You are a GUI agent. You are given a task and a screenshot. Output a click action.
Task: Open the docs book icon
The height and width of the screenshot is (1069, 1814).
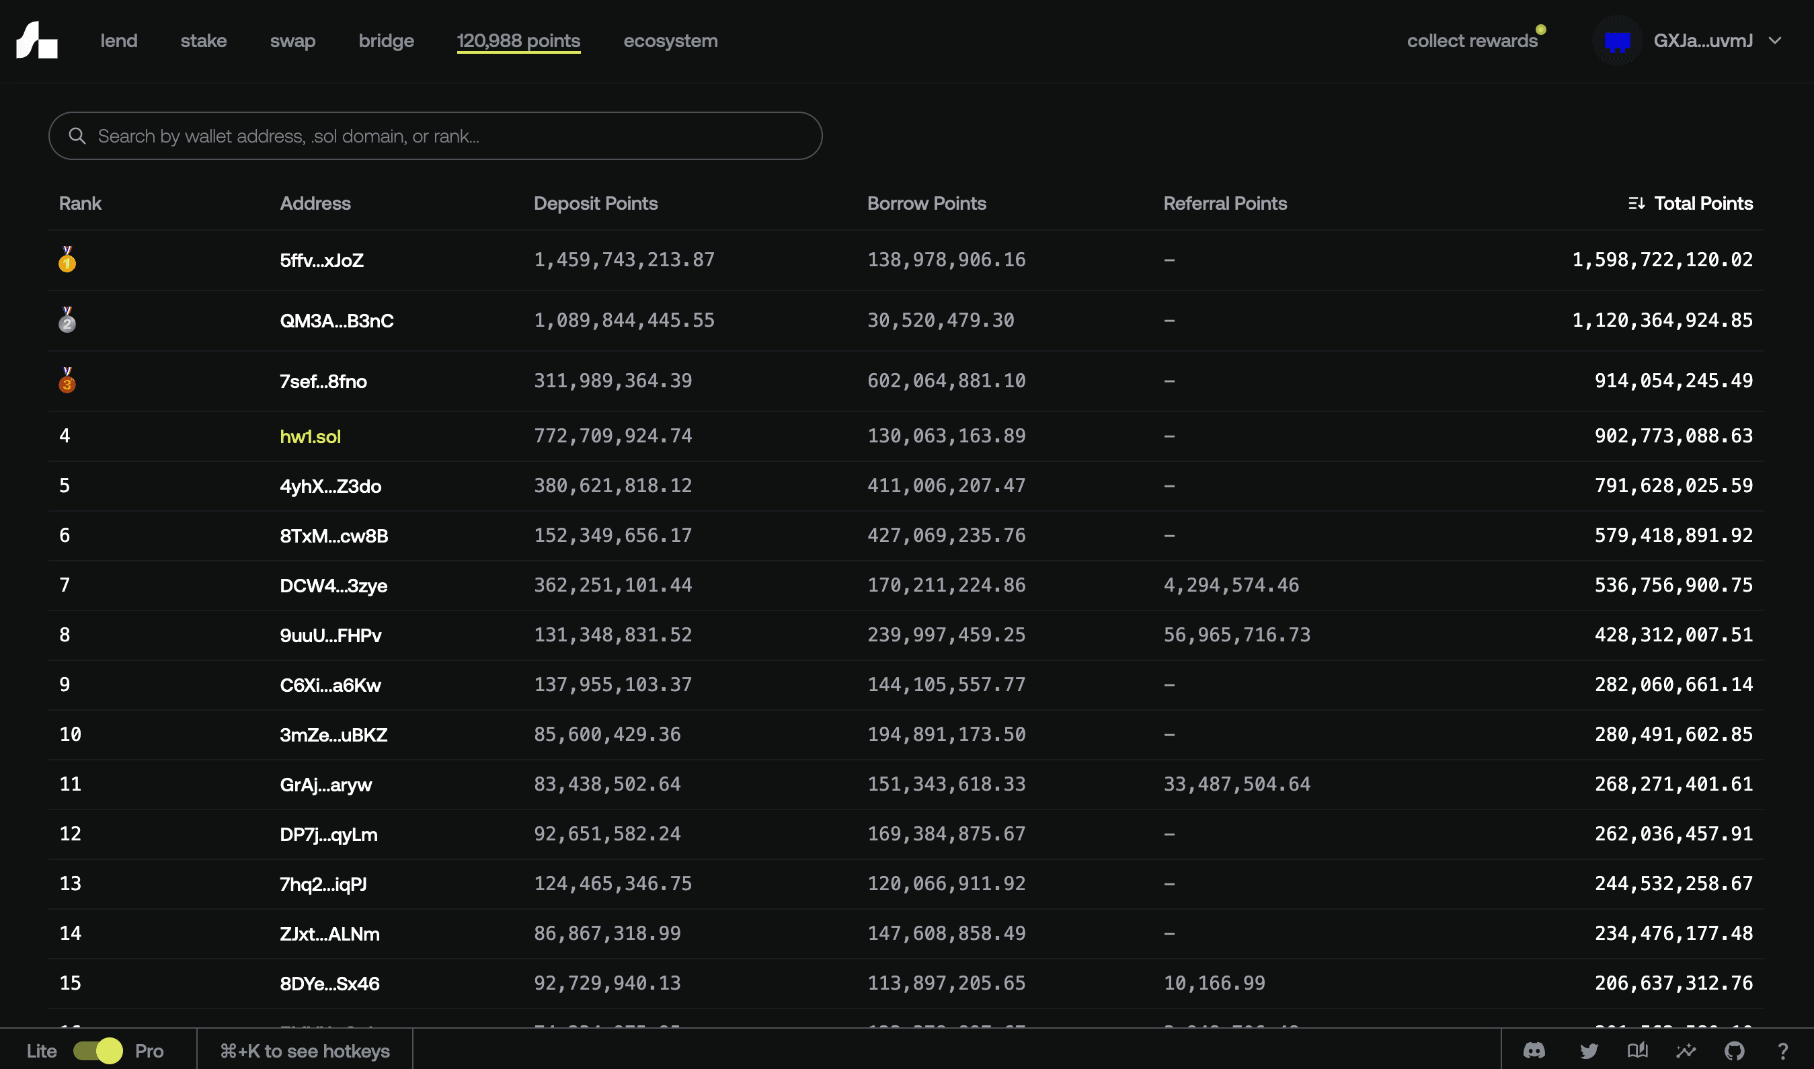coord(1637,1050)
